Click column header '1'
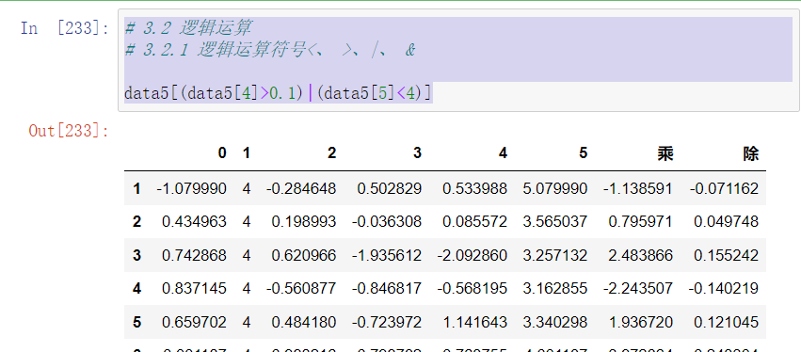 click(x=247, y=153)
